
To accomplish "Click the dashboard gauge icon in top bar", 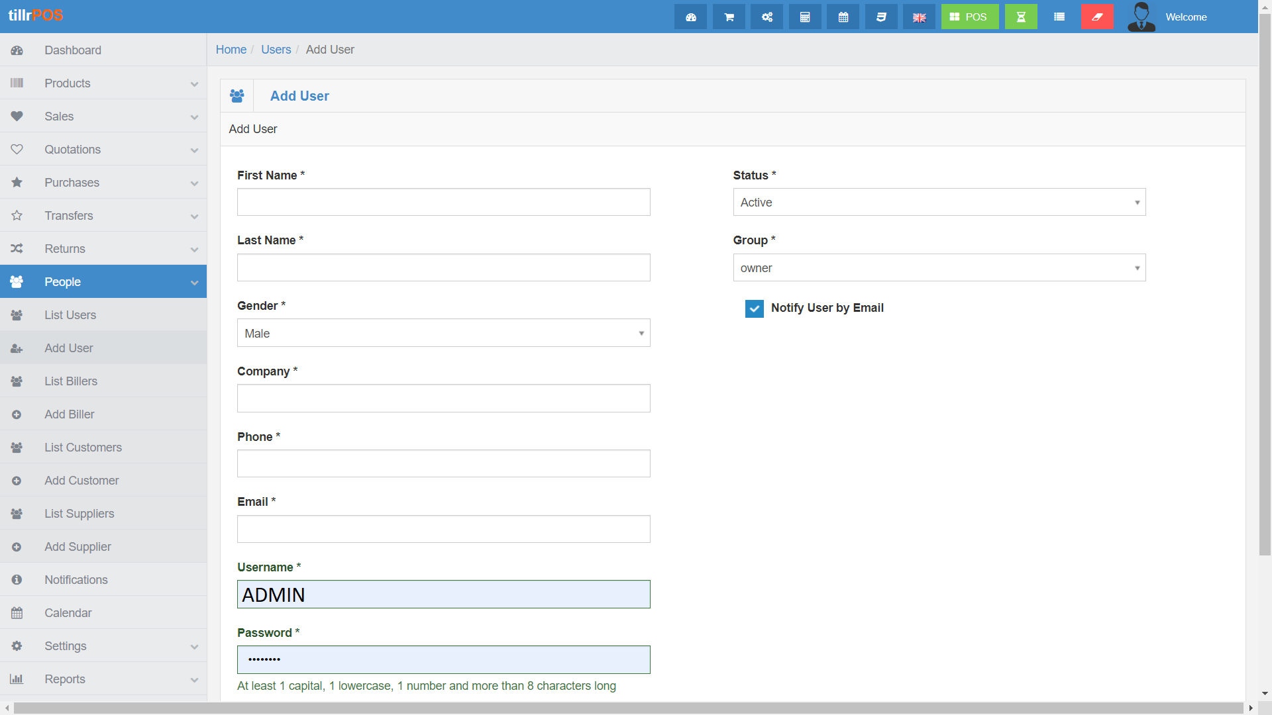I will 690,17.
